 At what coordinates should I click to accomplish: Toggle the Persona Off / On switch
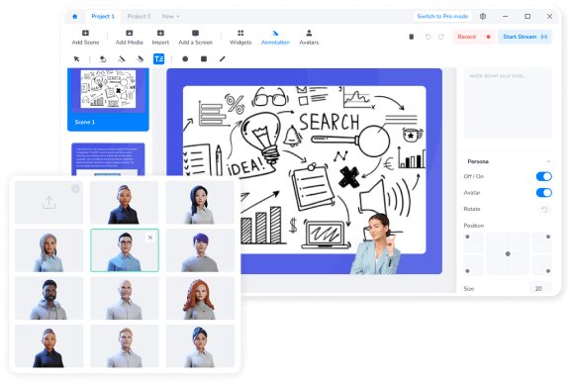tap(544, 176)
